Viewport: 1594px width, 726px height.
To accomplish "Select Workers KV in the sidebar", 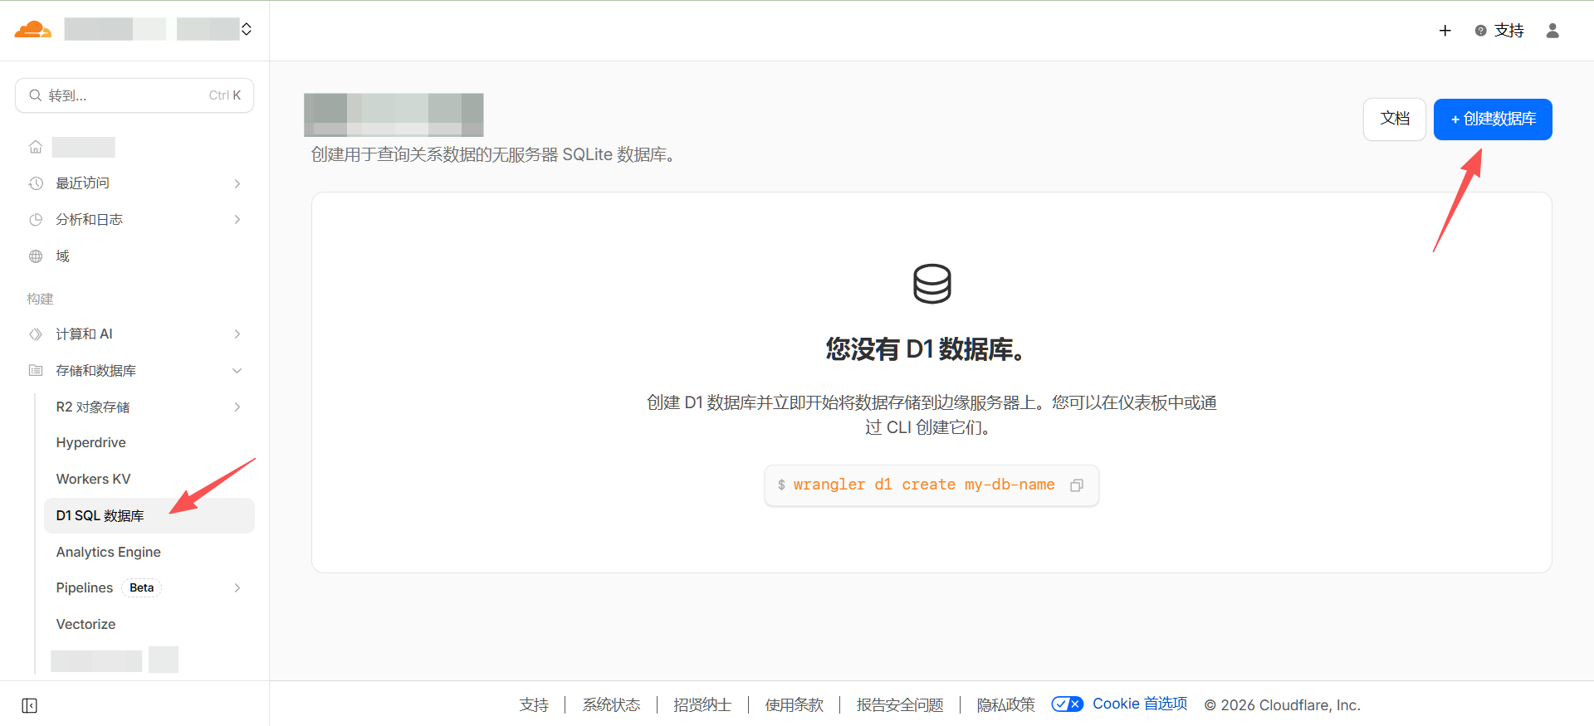I will coord(93,479).
